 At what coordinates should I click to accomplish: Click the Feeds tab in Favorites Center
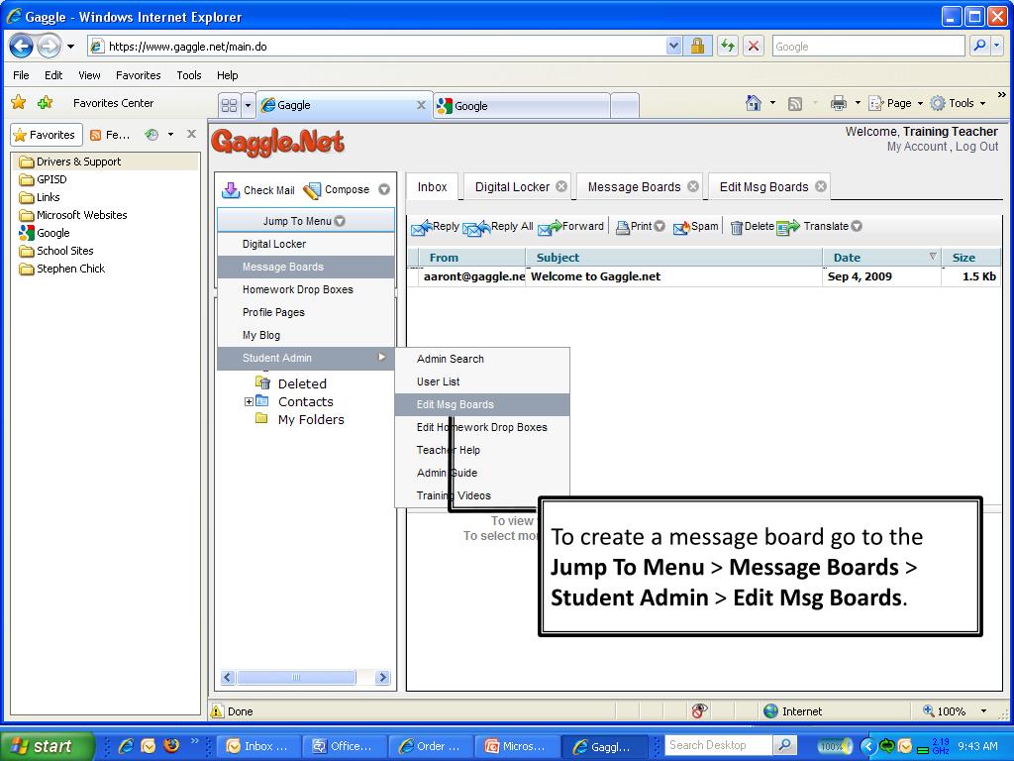coord(110,135)
